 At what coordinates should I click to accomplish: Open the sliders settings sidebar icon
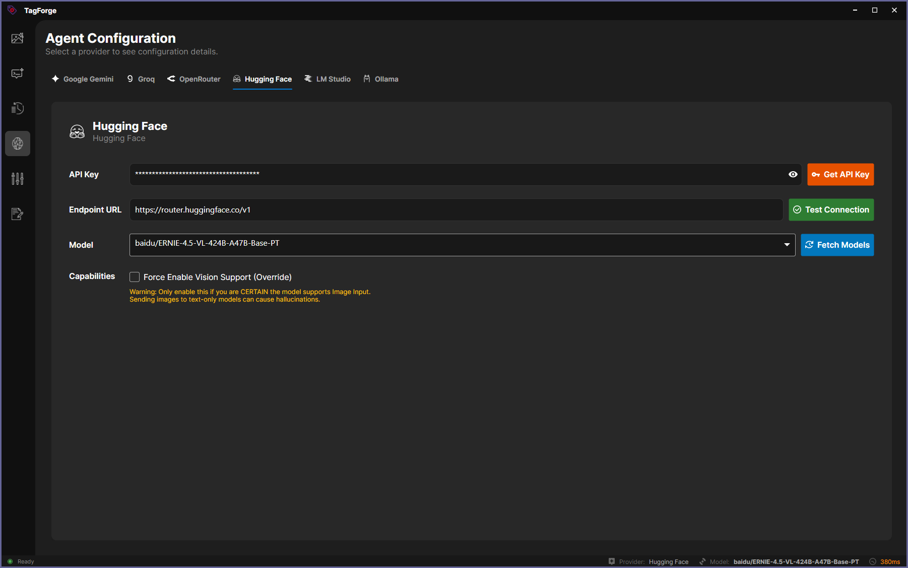[18, 179]
